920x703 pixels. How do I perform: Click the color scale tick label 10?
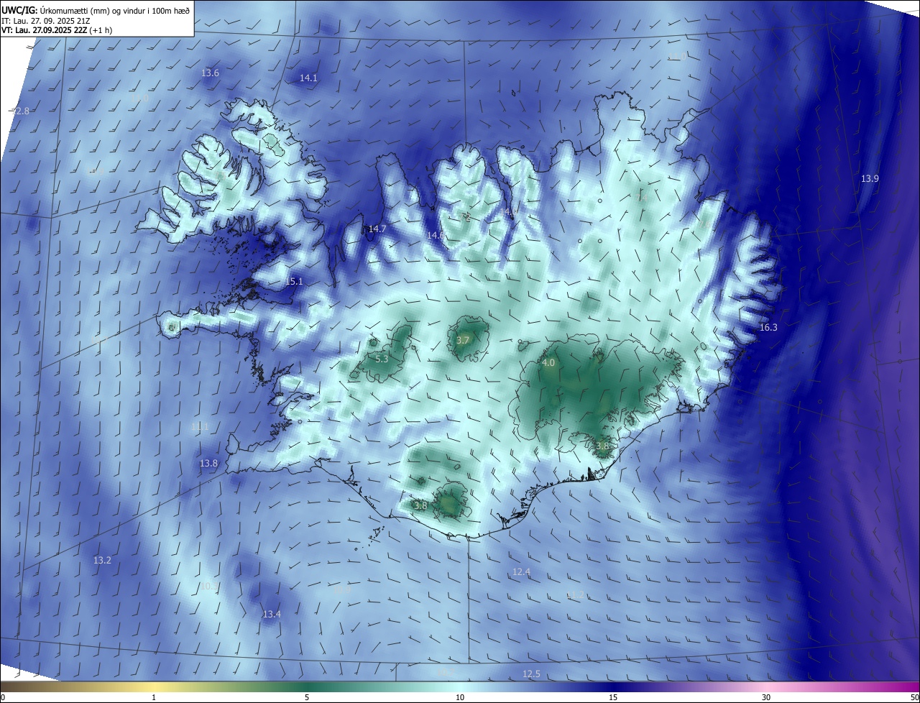460,697
